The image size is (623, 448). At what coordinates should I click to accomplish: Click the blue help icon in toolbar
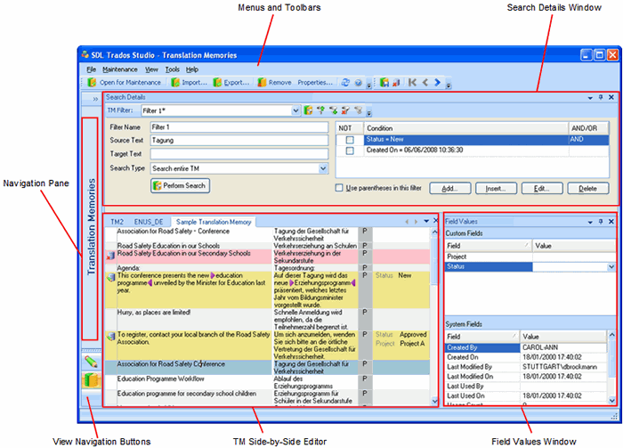tap(359, 83)
